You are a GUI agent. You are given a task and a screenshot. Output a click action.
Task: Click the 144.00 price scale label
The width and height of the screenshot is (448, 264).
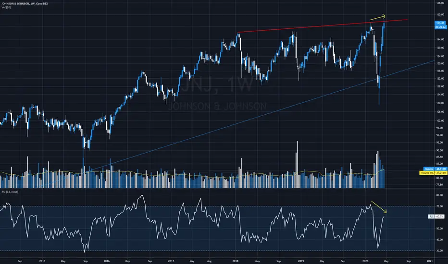coord(440,39)
